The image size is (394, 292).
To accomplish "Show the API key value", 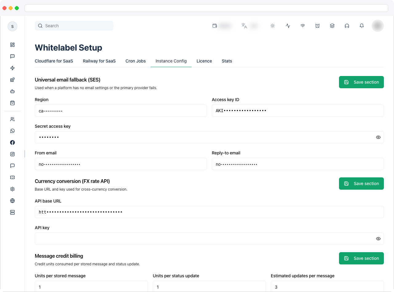I will coord(378,239).
